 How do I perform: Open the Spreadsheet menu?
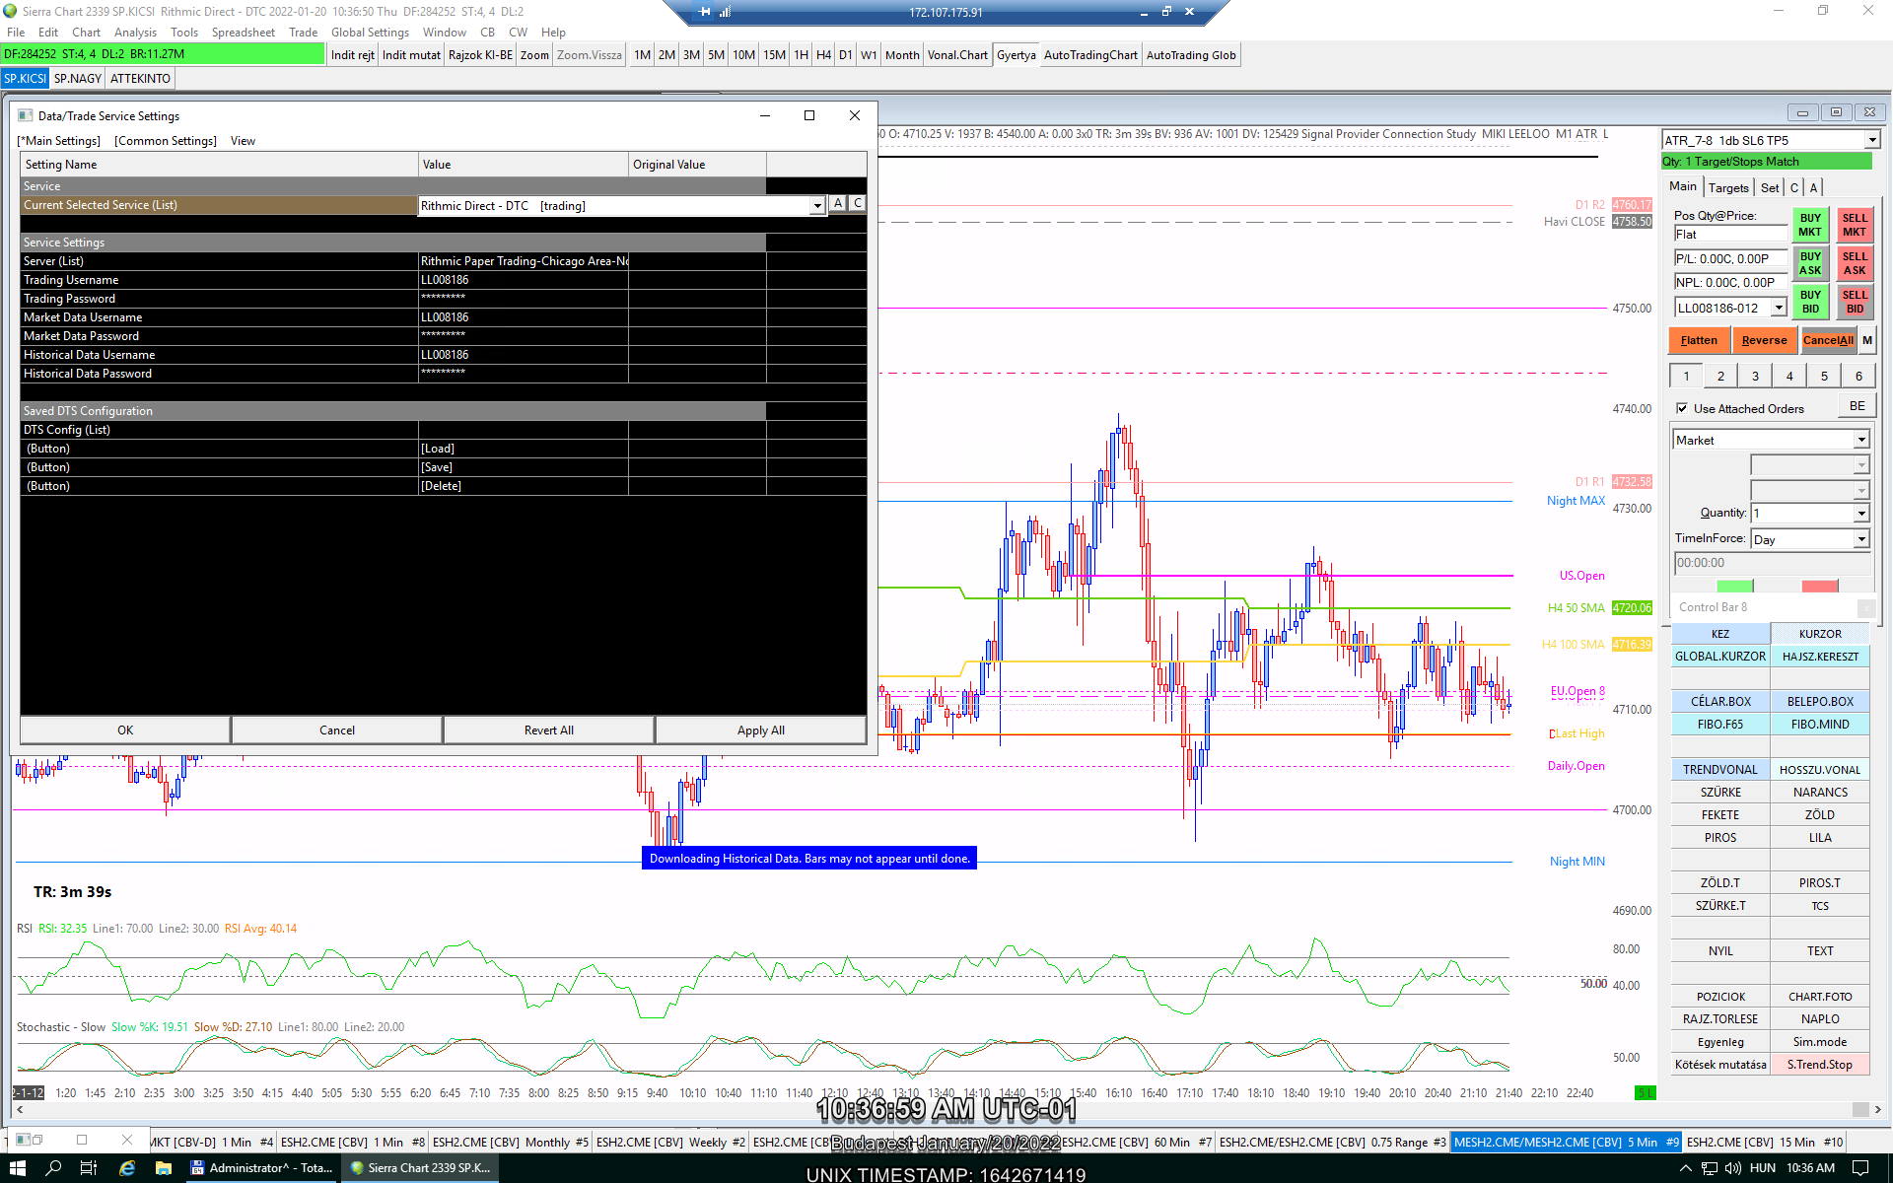pyautogui.click(x=244, y=33)
